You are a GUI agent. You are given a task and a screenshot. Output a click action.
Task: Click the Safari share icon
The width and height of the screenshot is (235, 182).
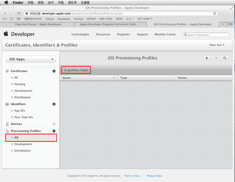coord(19,13)
